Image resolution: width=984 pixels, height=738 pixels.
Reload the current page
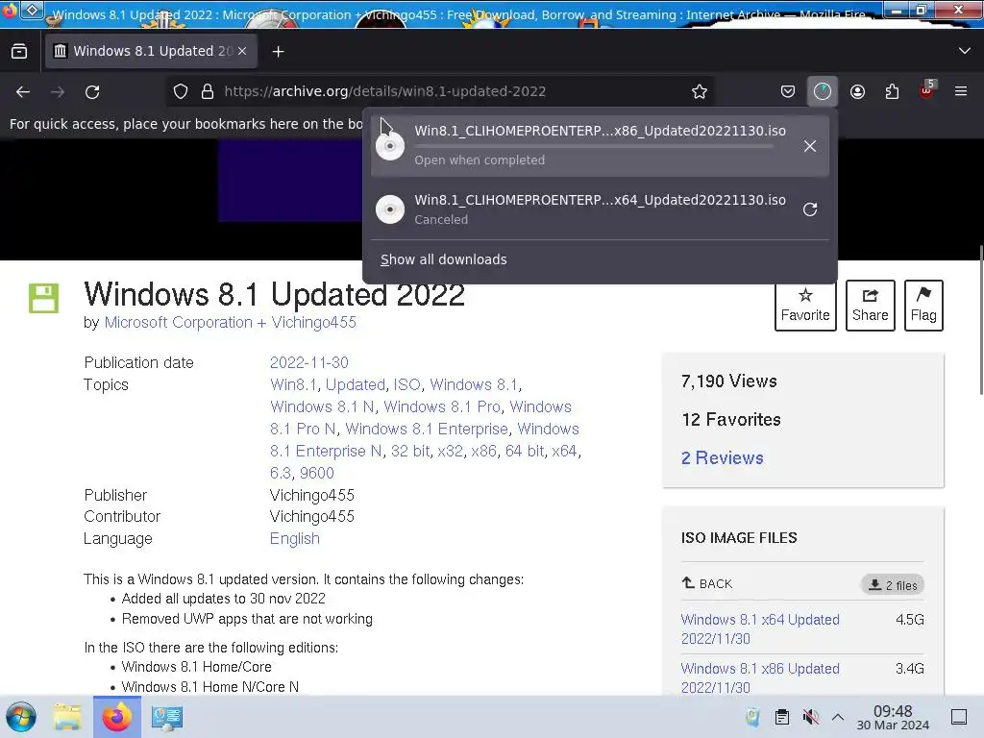[x=92, y=91]
